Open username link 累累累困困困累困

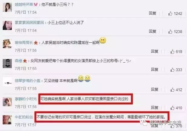coord(29,22)
